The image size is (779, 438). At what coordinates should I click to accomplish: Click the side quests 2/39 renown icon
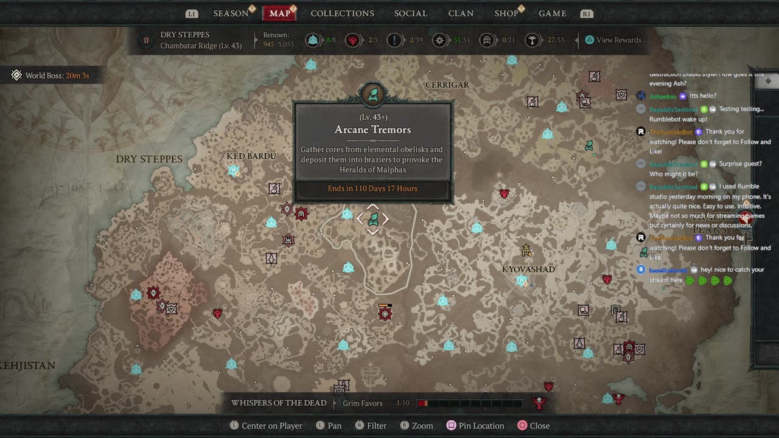pos(396,40)
